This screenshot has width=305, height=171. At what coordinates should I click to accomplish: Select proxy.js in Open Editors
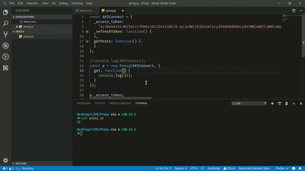[42, 27]
